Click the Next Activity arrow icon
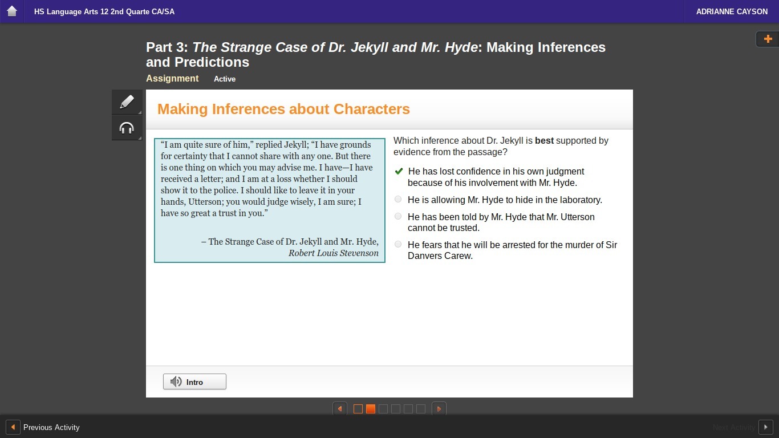Viewport: 779px width, 438px height. (765, 427)
